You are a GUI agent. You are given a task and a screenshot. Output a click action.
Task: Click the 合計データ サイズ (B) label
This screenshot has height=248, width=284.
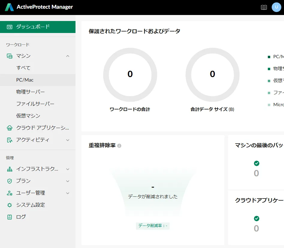click(x=212, y=109)
